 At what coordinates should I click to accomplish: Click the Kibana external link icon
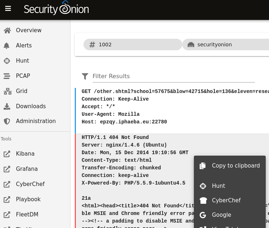[x=7, y=154]
